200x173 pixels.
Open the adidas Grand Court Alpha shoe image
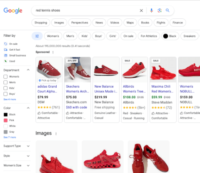pos(49,70)
